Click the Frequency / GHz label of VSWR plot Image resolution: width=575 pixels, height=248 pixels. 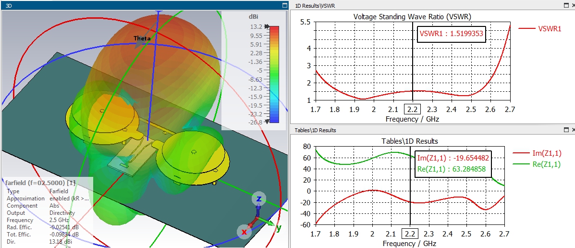tap(412, 119)
